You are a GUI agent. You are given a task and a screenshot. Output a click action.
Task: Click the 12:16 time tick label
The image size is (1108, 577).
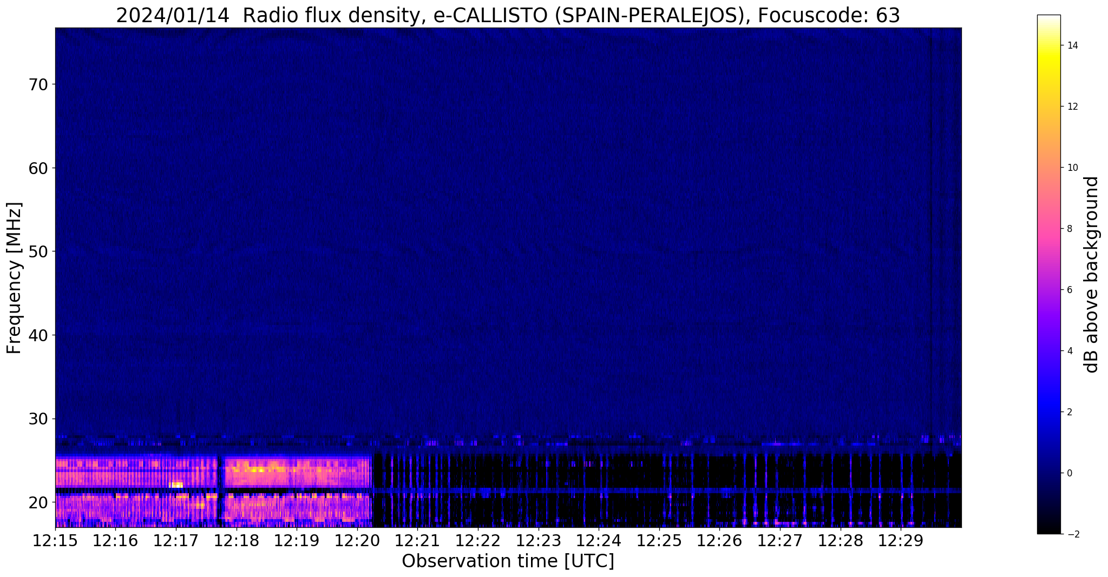coord(115,541)
